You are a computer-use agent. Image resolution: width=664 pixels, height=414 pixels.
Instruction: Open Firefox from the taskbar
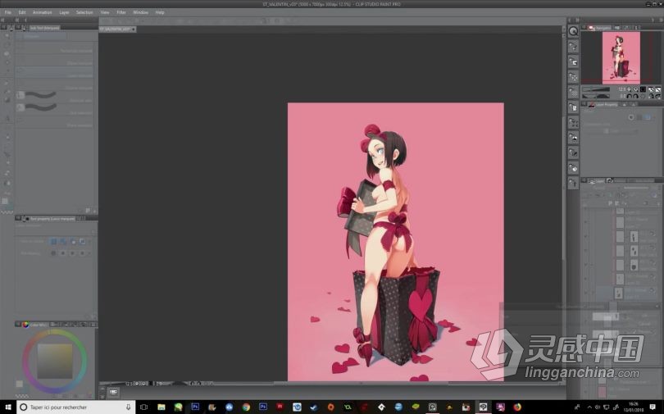pyautogui.click(x=517, y=407)
